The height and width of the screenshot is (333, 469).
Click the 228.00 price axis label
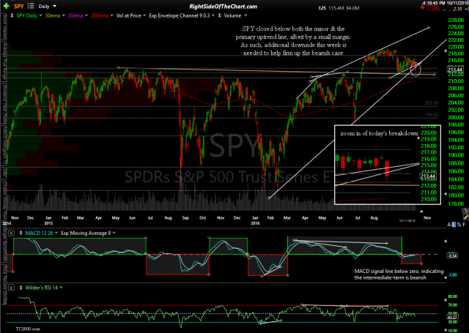[456, 20]
